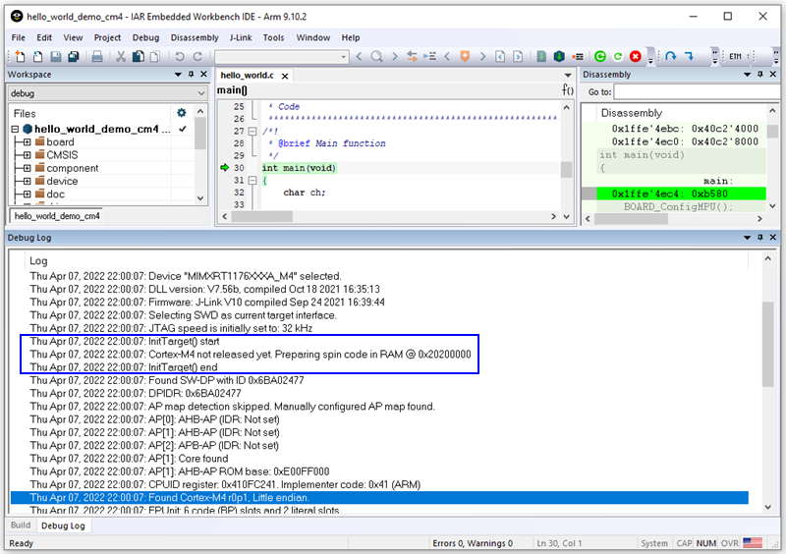
Task: Click the Step Into arrow icon
Action: tap(690, 56)
